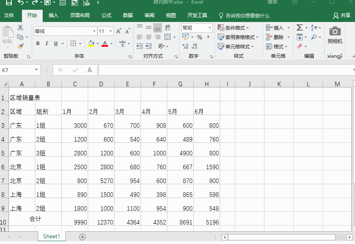355x244 pixels.
Task: Switch to the 插入 ribbon tab
Action: click(53, 15)
